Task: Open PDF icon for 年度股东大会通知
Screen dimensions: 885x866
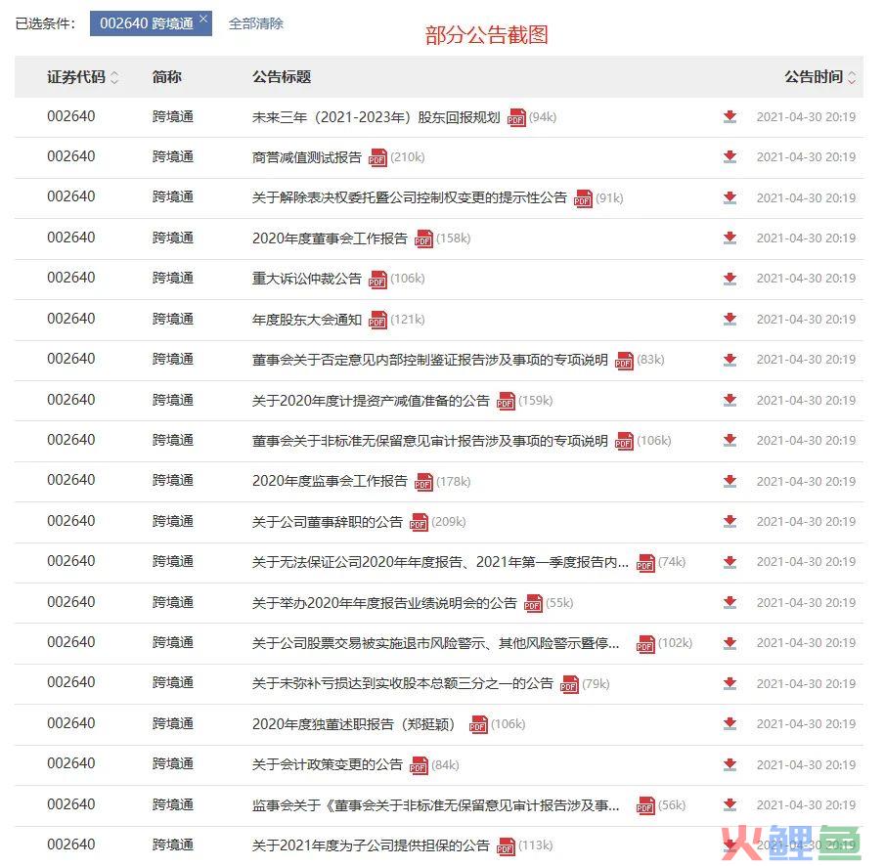Action: tap(377, 321)
